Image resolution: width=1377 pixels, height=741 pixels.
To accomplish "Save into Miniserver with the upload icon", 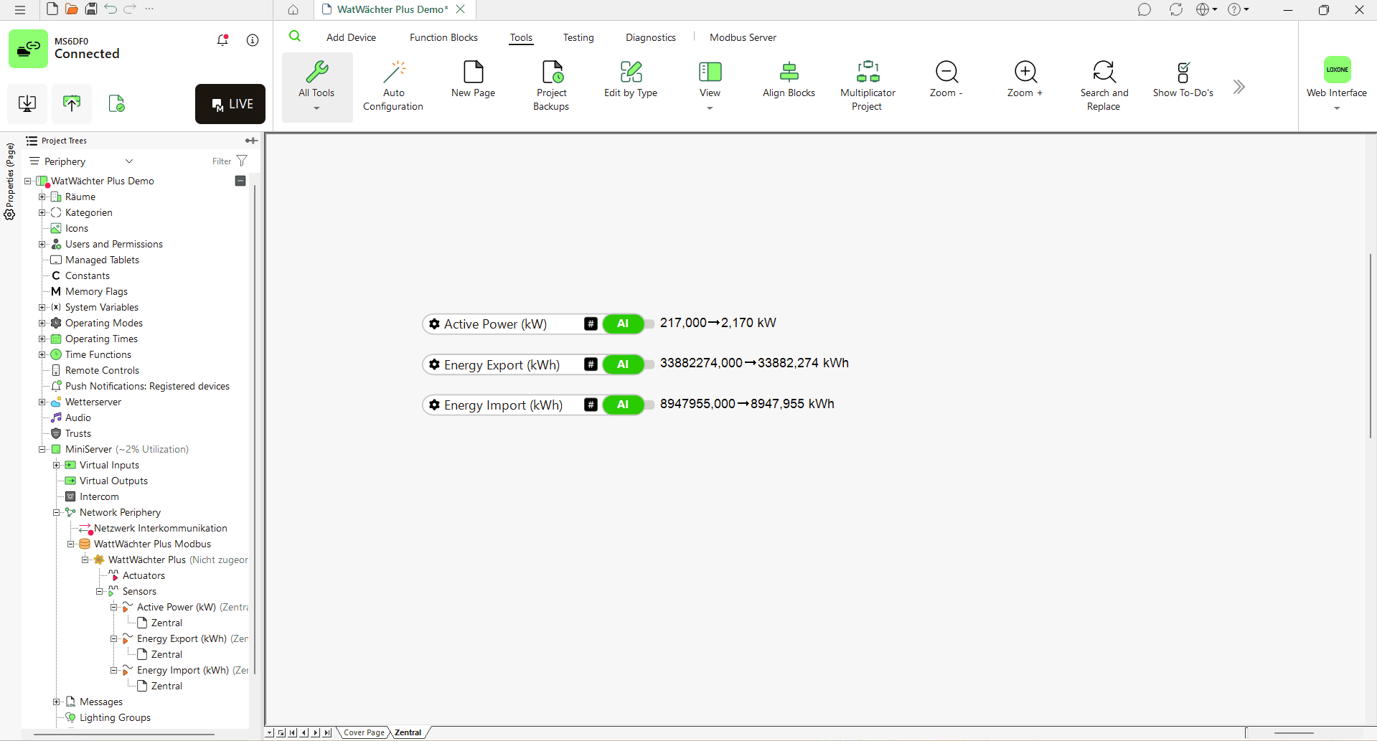I will point(72,103).
